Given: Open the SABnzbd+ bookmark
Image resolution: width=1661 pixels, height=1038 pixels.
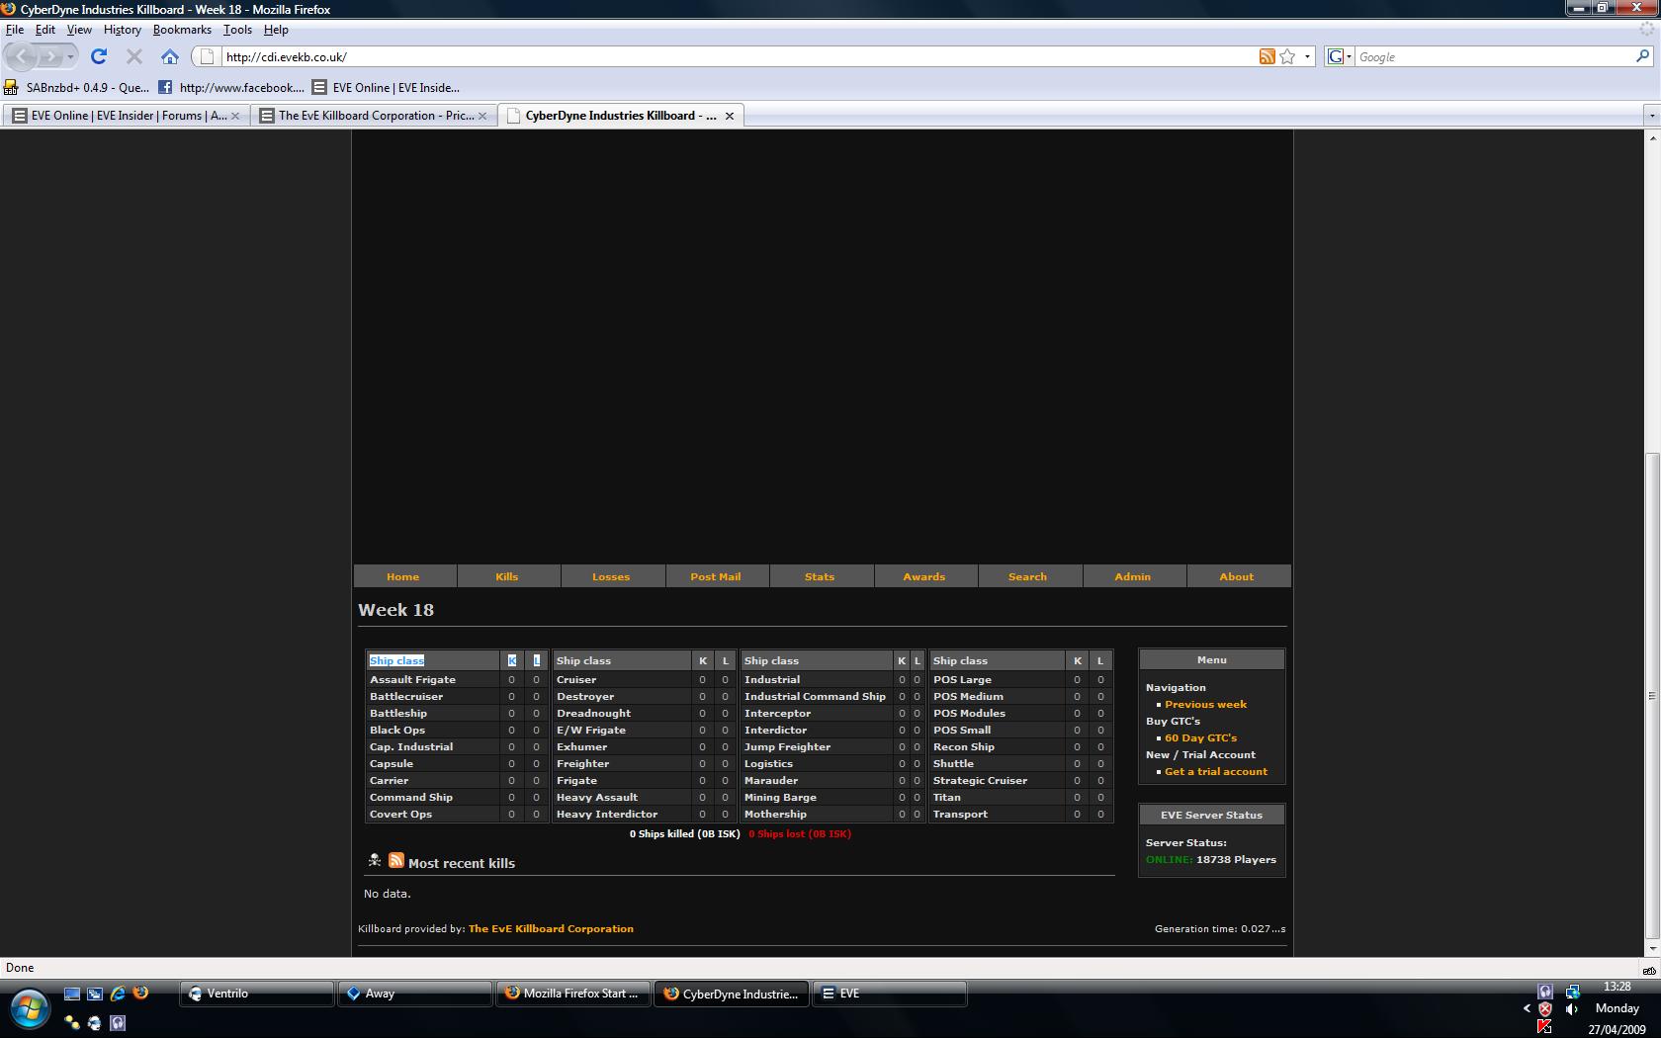Looking at the screenshot, I should (77, 87).
